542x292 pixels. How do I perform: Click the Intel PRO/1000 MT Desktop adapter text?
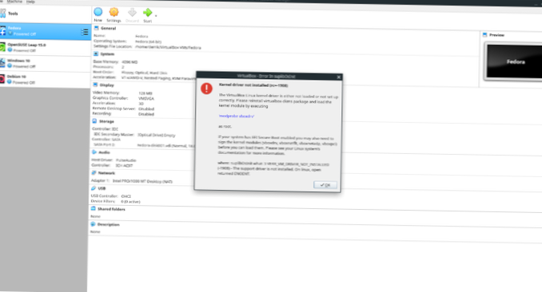click(x=142, y=181)
